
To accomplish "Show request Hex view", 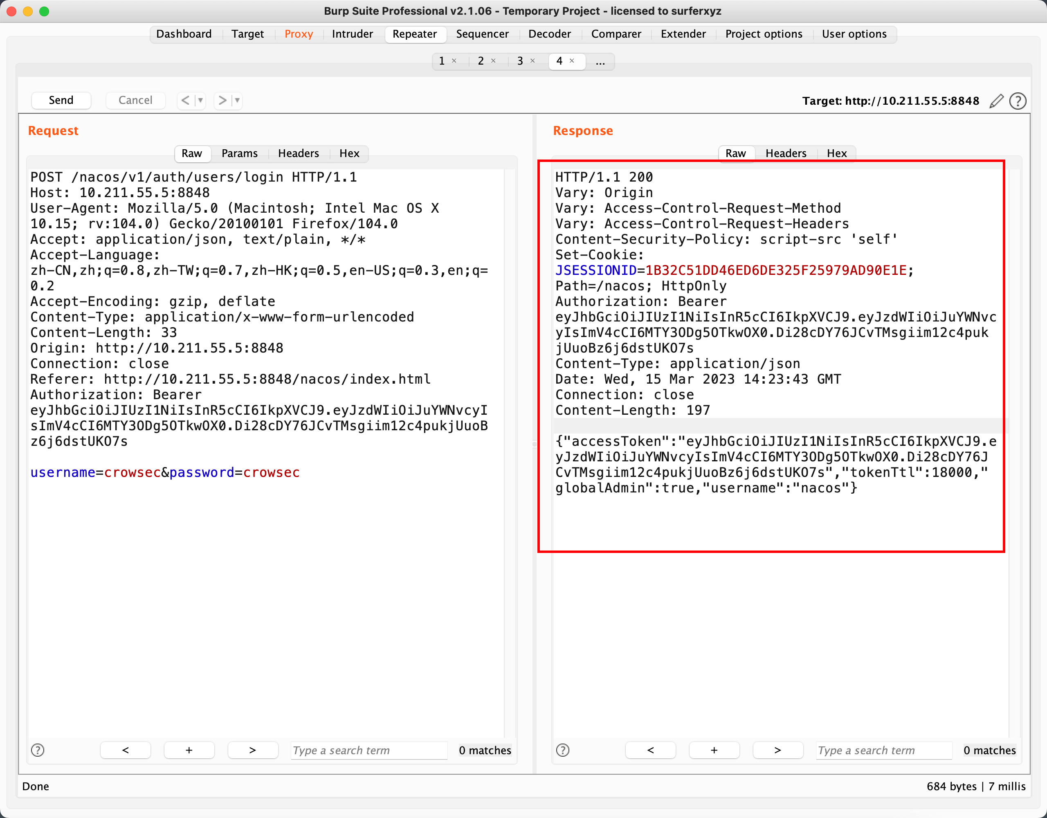I will 350,153.
